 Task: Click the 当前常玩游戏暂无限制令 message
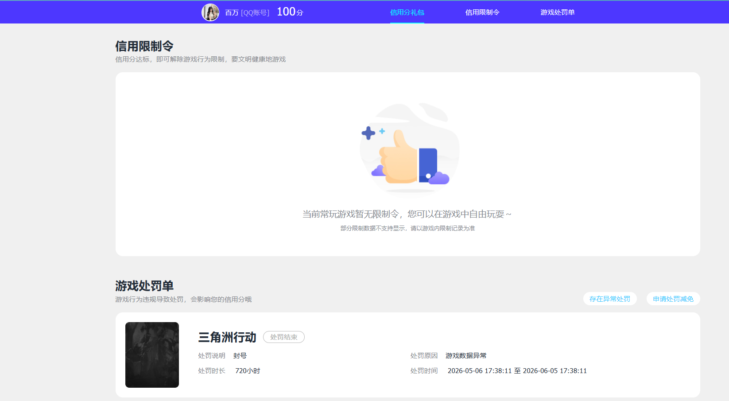click(407, 214)
